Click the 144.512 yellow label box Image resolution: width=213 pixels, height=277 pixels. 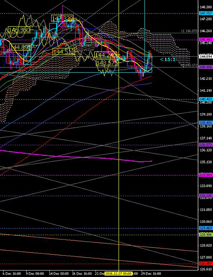(x=63, y=52)
